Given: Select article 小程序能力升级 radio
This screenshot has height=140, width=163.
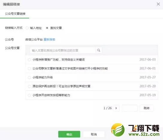Looking at the screenshot, I should pyautogui.click(x=29, y=77).
